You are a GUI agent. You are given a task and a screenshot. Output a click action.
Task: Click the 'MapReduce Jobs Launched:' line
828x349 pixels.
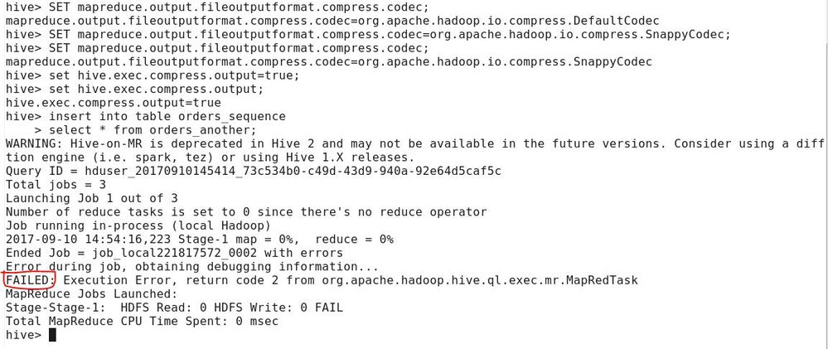[91, 293]
